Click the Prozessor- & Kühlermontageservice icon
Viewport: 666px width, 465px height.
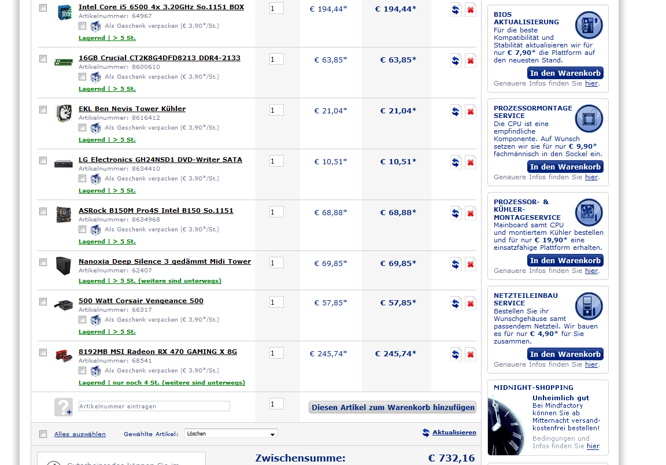click(589, 212)
